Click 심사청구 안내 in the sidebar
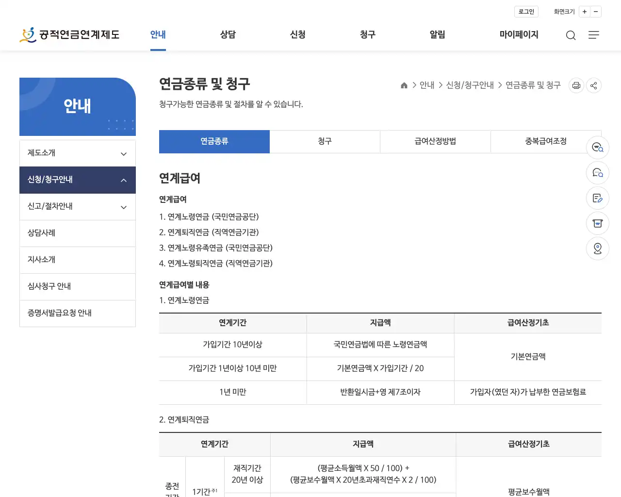This screenshot has height=497, width=621. coord(77,286)
